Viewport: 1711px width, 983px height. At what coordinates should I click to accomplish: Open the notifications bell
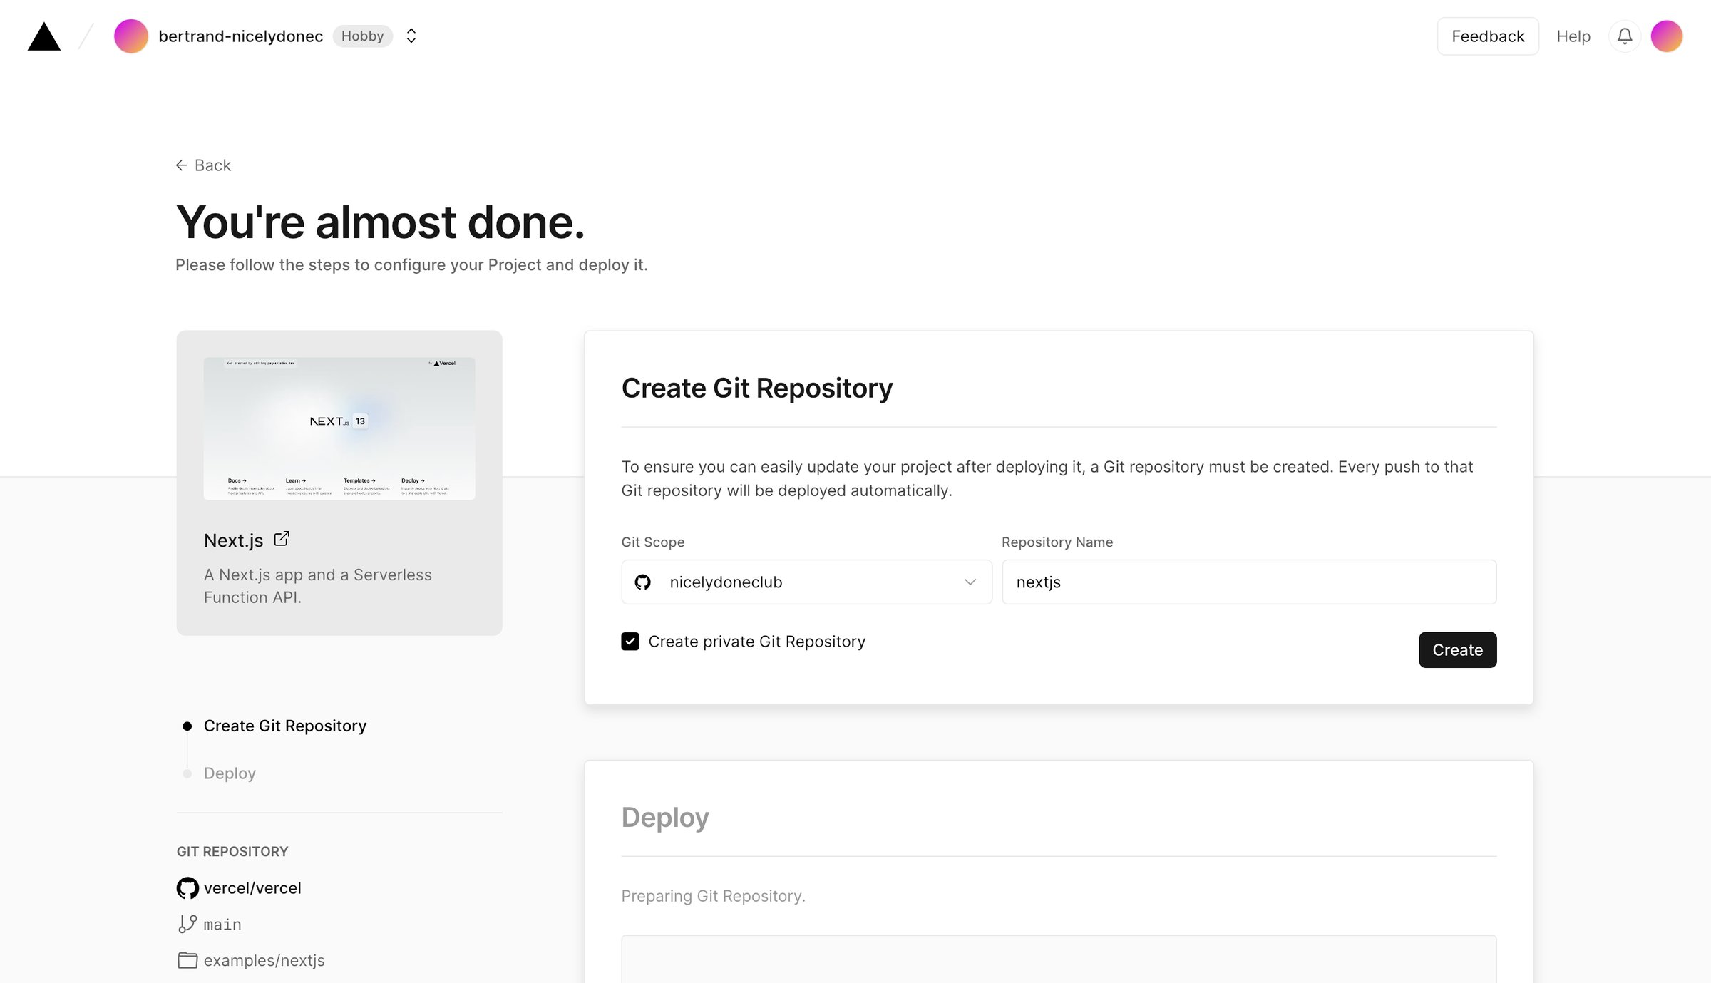(x=1625, y=36)
